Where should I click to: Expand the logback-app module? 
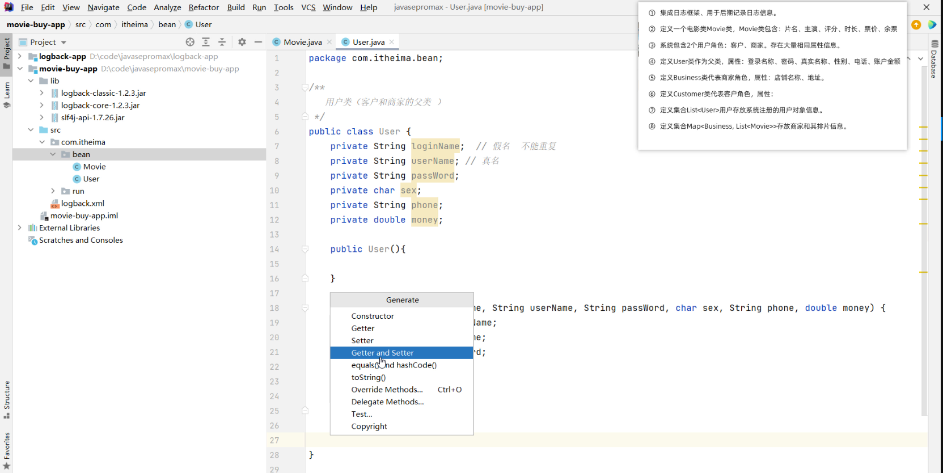[x=20, y=56]
